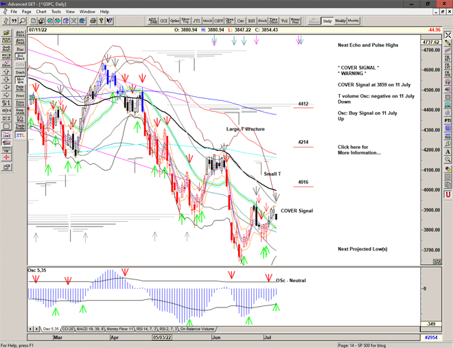
Task: Switch to the MACD 19, 39, 9 tab
Action: coord(93,329)
